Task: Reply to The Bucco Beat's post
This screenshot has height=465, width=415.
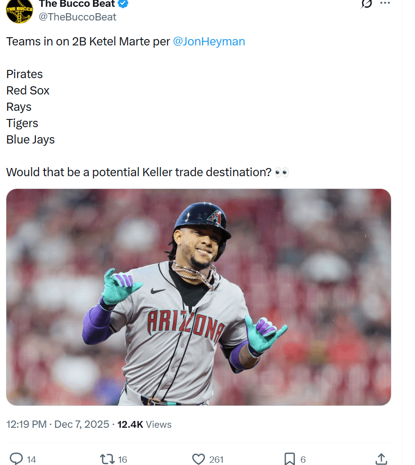Action: click(x=18, y=459)
